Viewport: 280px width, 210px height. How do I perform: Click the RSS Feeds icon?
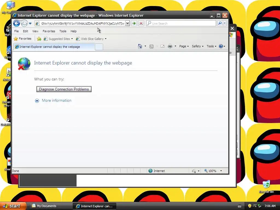point(151,46)
